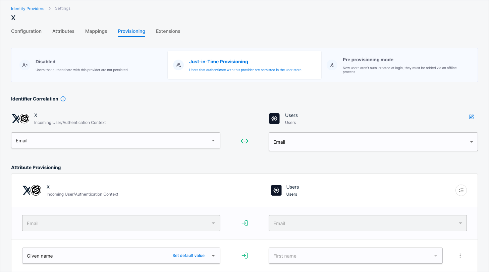Expand the Given name attribute dropdown
Viewport: 489px width, 272px height.
pos(213,255)
